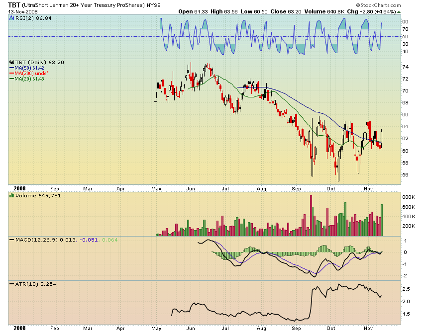Click the MA(200) undef legend text
The height and width of the screenshot is (332, 423).
(x=31, y=73)
